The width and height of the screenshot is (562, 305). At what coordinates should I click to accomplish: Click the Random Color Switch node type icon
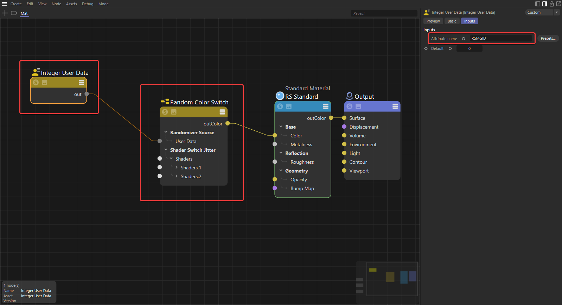165,102
